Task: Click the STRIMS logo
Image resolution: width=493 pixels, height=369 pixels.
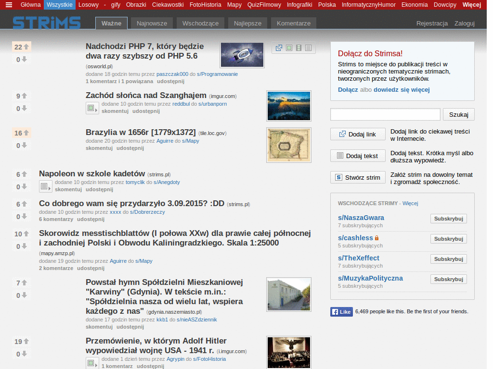Action: pos(47,23)
